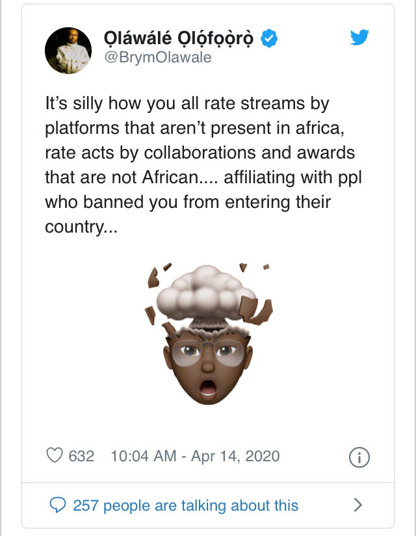Click the word "country..." ending the tweet
Screen dimensions: 416x536
(81, 225)
